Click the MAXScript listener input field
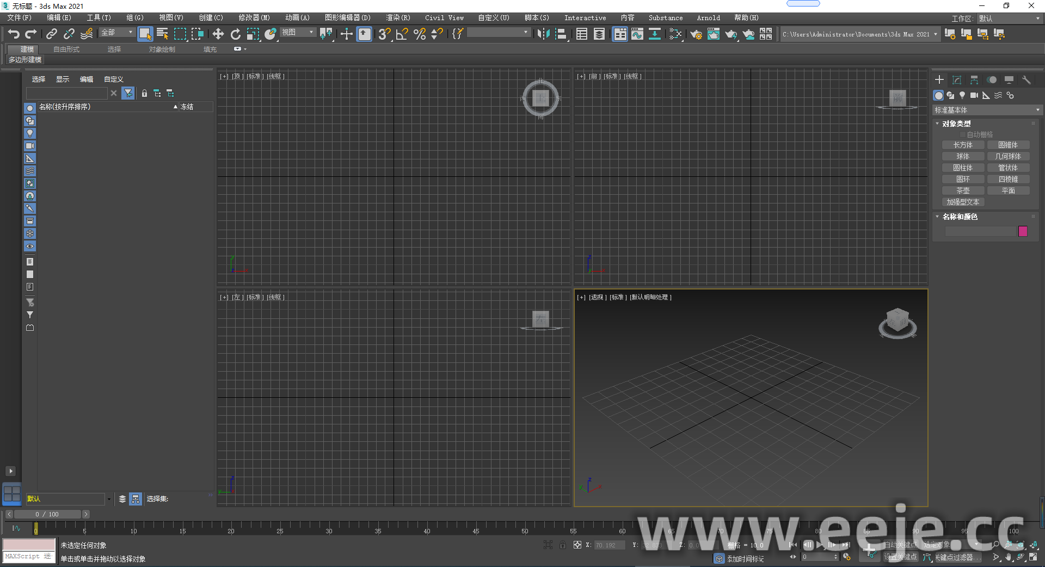This screenshot has width=1045, height=567. pos(28,556)
